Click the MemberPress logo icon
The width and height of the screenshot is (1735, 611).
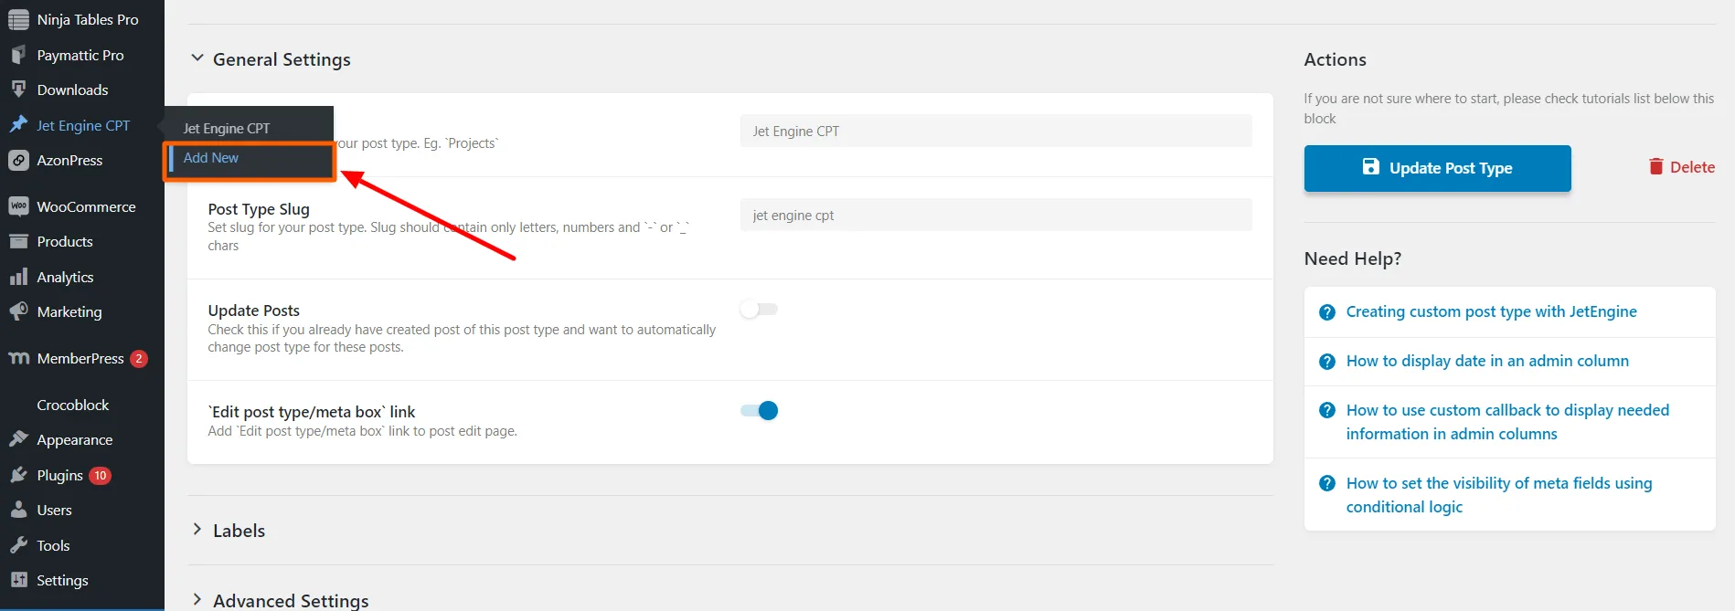(18, 358)
